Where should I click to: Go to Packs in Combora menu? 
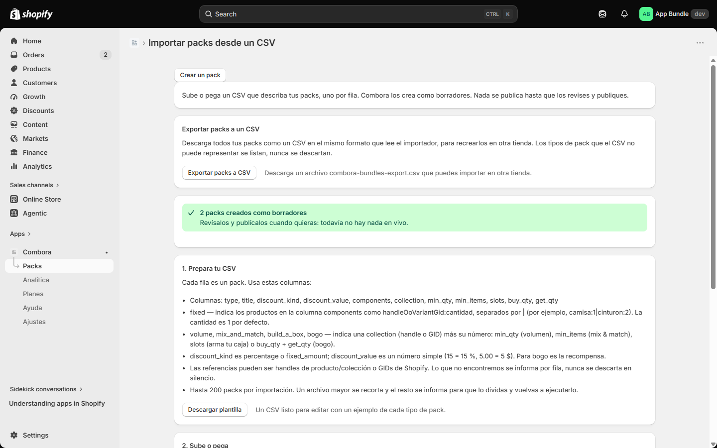(x=59, y=266)
